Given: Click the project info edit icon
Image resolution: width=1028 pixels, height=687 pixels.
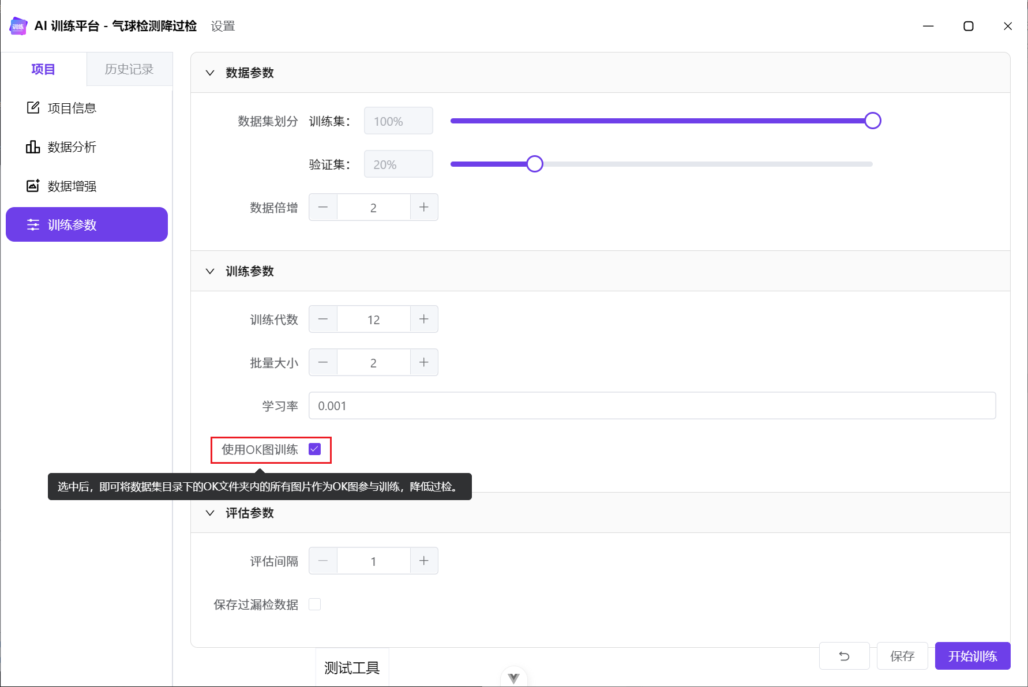Looking at the screenshot, I should [x=33, y=108].
